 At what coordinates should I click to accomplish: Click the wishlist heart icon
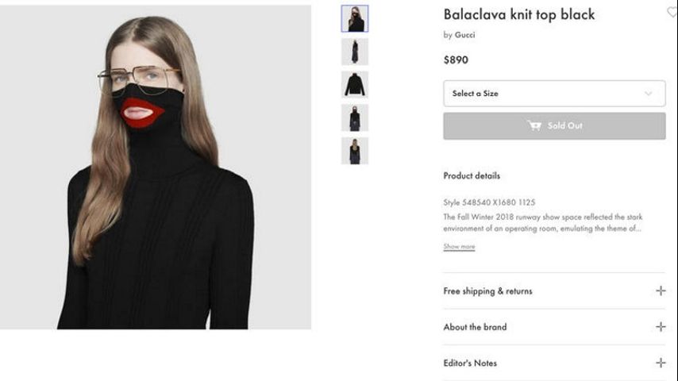pyautogui.click(x=672, y=12)
